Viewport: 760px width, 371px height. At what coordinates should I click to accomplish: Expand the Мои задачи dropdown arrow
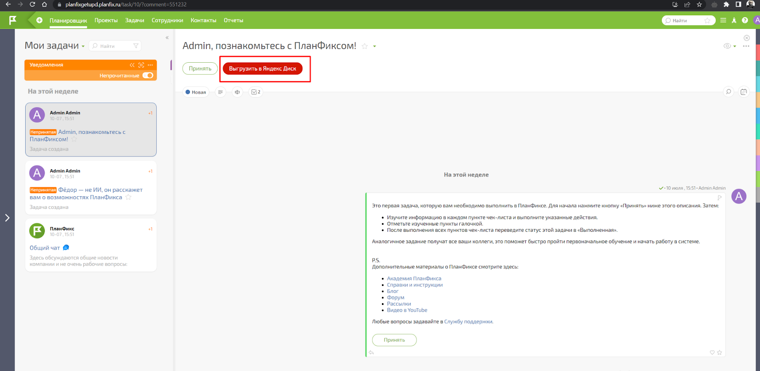(x=83, y=47)
